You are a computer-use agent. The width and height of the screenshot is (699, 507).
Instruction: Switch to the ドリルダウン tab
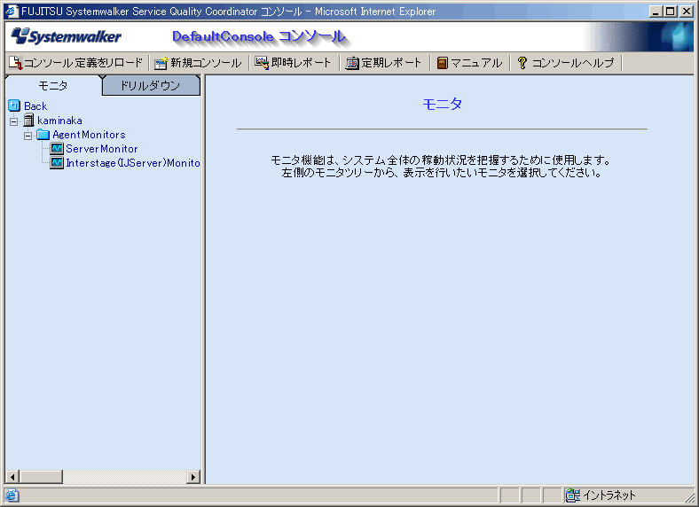(151, 85)
